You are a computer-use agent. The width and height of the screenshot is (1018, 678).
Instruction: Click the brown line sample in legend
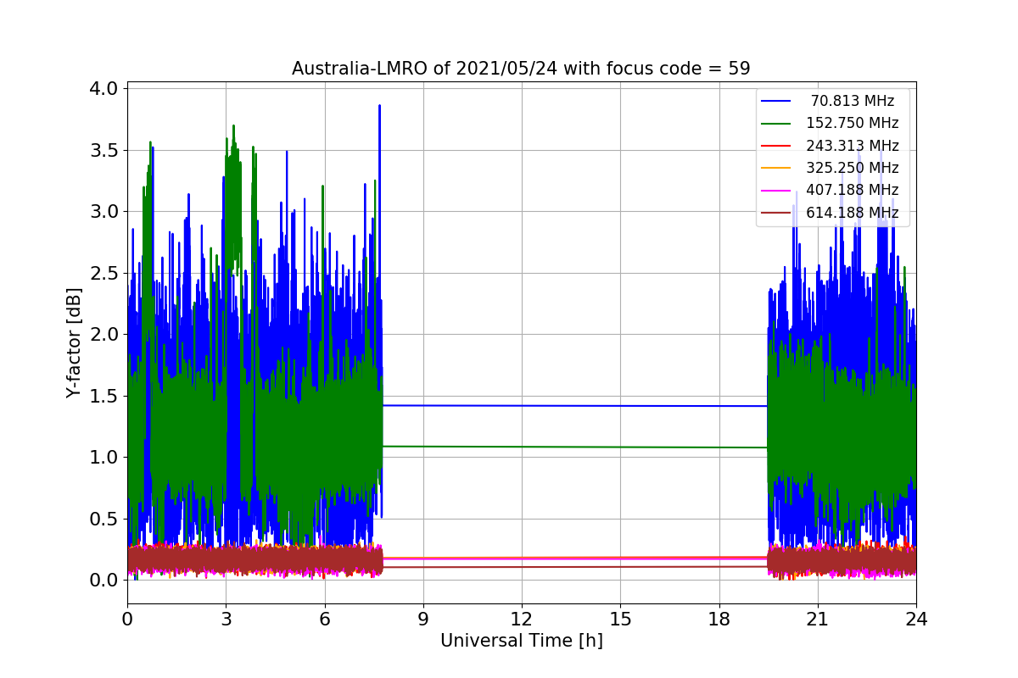click(776, 213)
